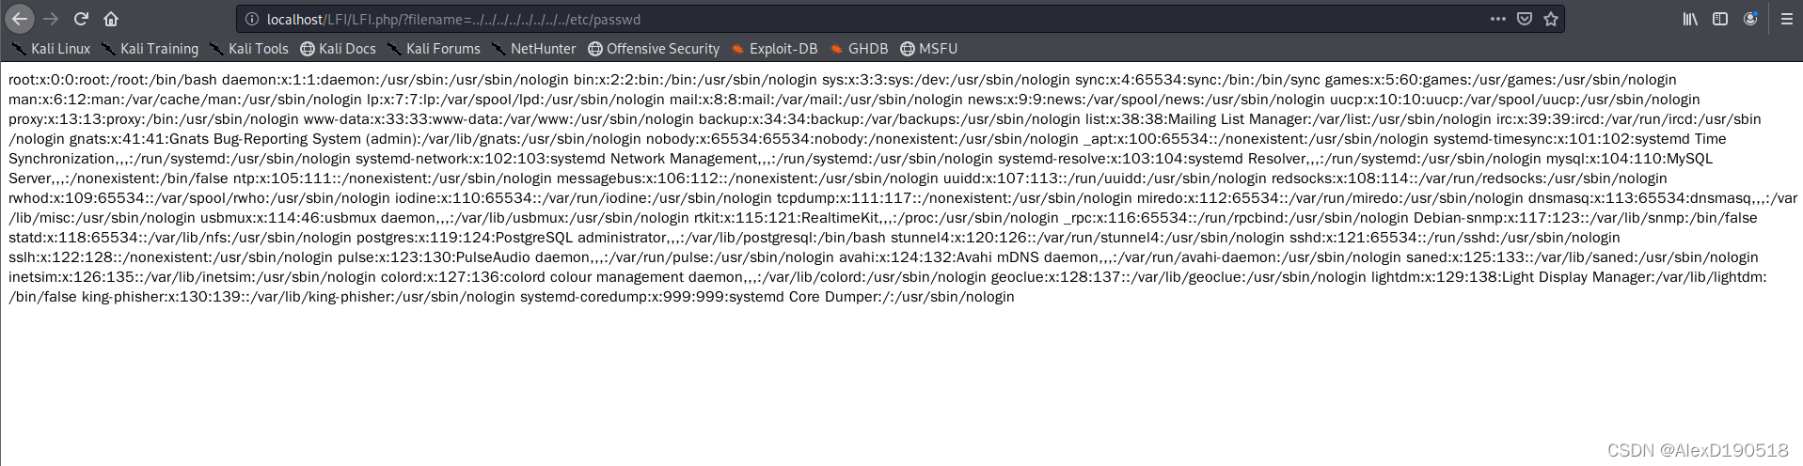The height and width of the screenshot is (466, 1803).
Task: Open page actions three-dot menu
Action: click(x=1498, y=19)
